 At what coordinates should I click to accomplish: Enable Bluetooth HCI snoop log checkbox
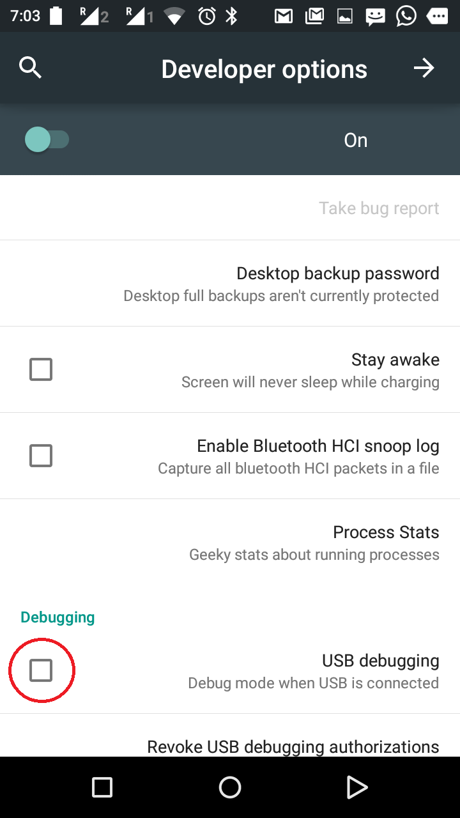click(41, 456)
